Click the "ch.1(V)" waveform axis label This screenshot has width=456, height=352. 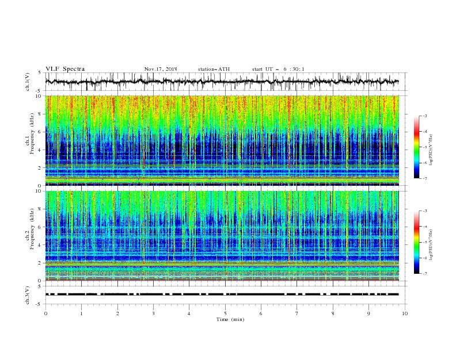28,82
